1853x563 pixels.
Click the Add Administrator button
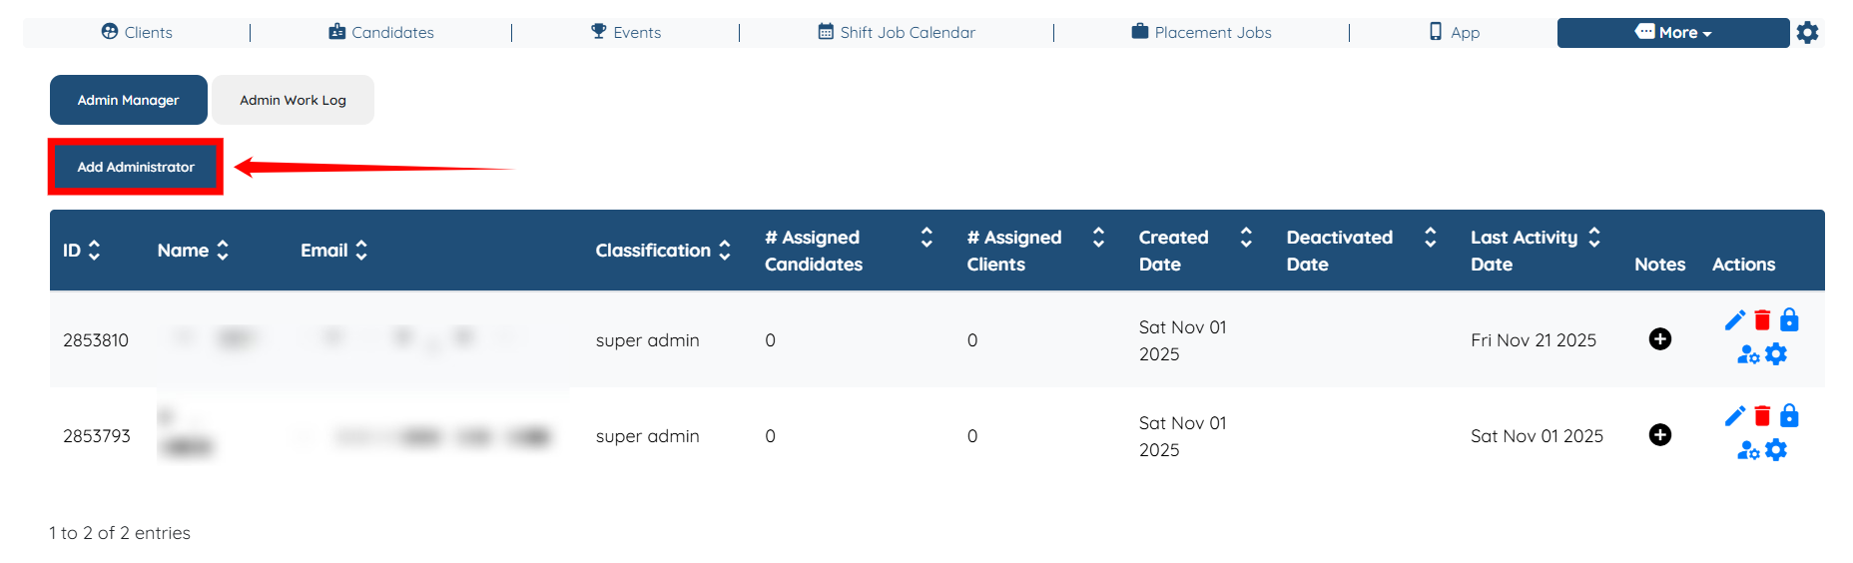pyautogui.click(x=136, y=167)
